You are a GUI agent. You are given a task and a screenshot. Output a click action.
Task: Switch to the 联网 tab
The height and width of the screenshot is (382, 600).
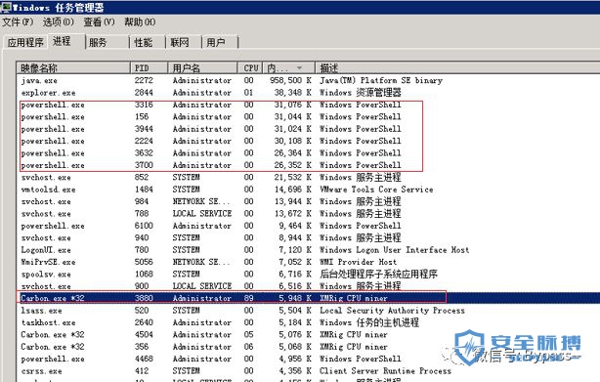pyautogui.click(x=184, y=42)
